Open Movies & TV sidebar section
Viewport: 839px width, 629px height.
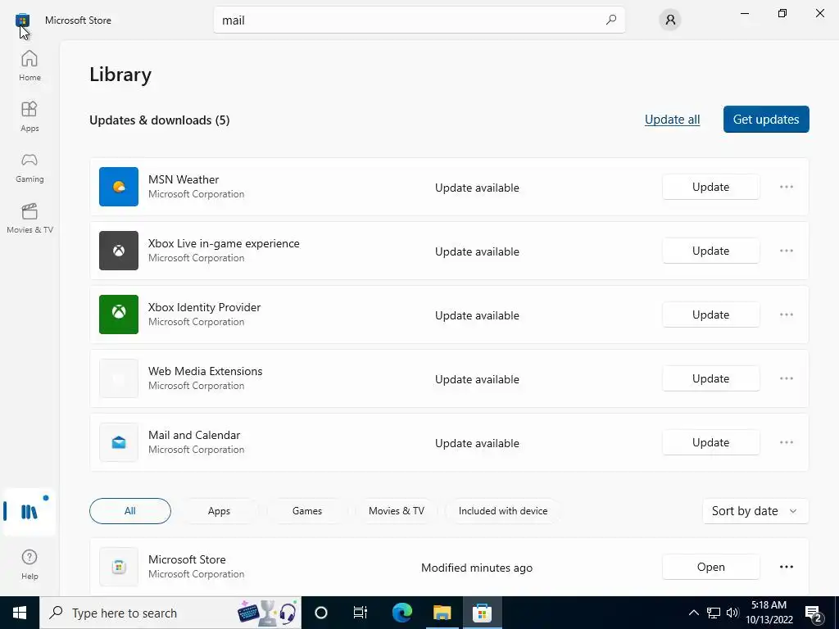point(29,218)
